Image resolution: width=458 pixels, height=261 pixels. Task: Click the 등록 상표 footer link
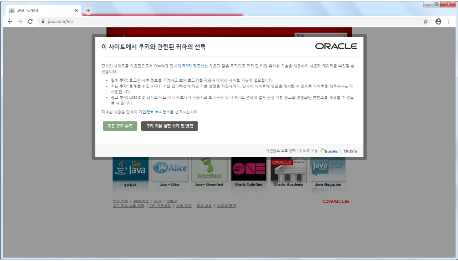(x=204, y=206)
